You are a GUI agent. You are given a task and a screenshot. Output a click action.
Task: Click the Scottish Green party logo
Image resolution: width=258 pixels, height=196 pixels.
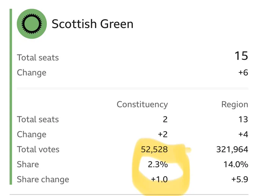coord(32,24)
